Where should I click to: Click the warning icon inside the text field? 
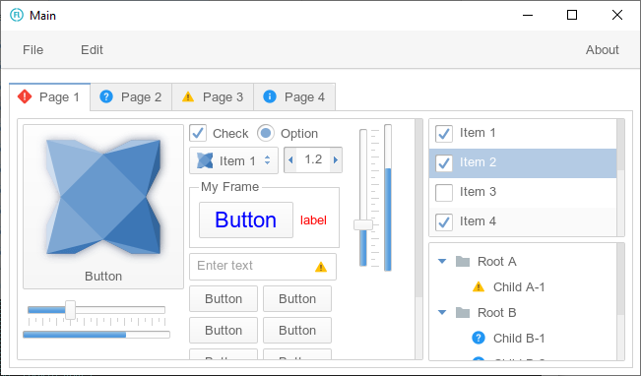(x=321, y=267)
